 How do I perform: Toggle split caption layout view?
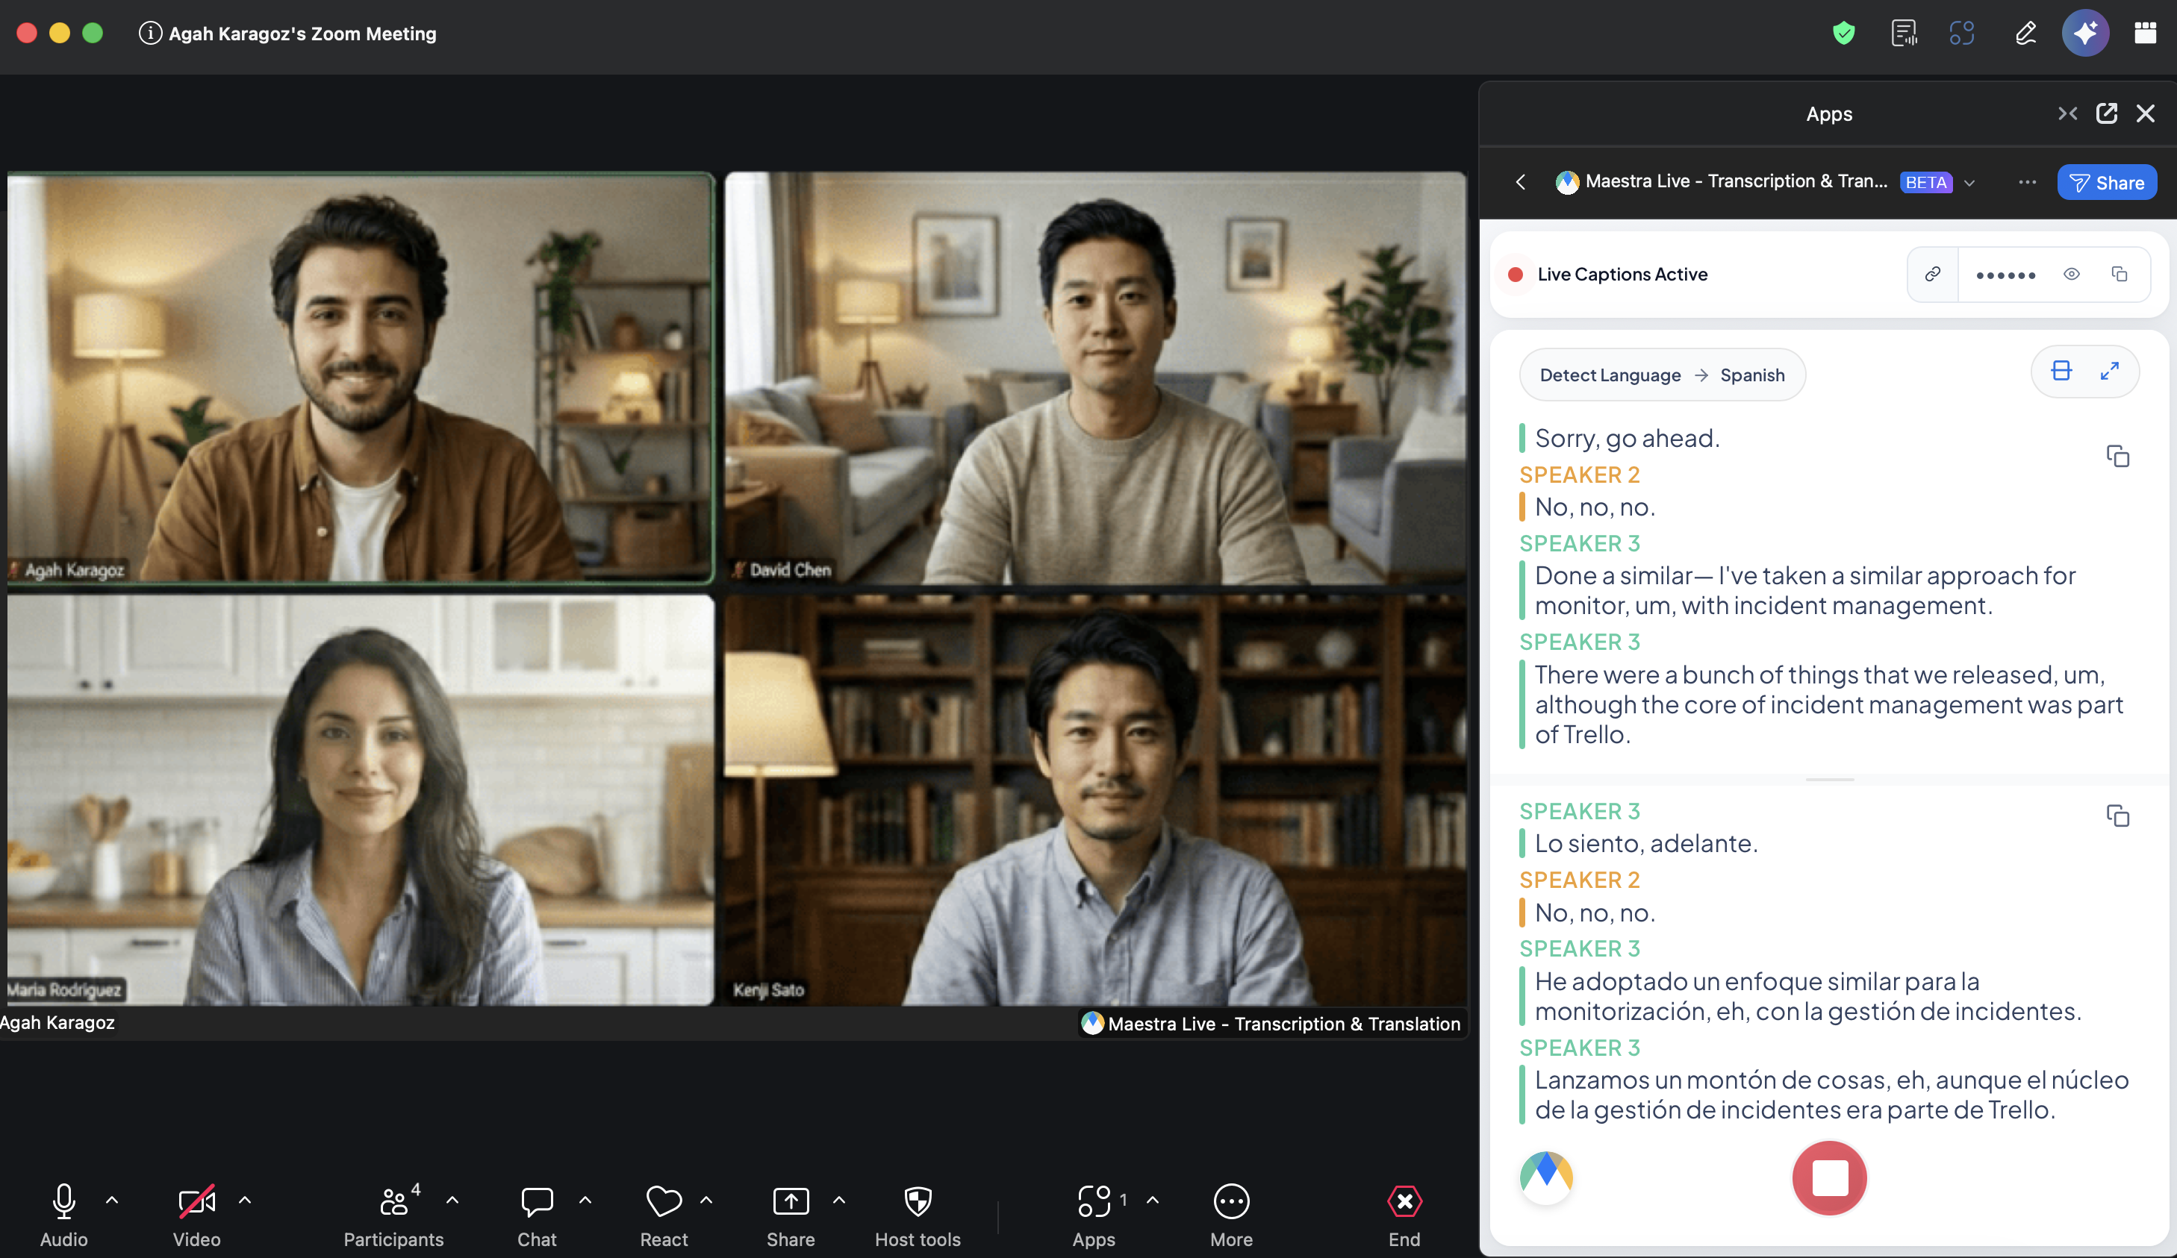pyautogui.click(x=2061, y=372)
